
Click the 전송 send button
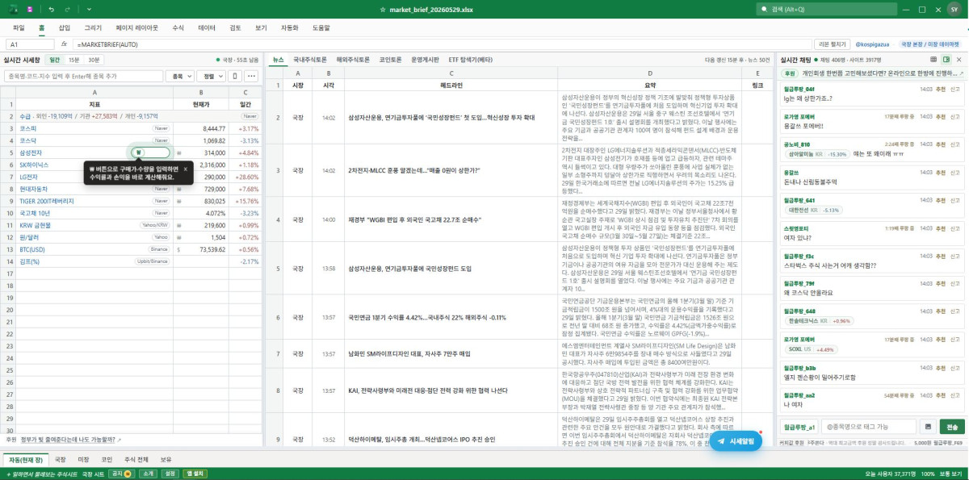(952, 425)
